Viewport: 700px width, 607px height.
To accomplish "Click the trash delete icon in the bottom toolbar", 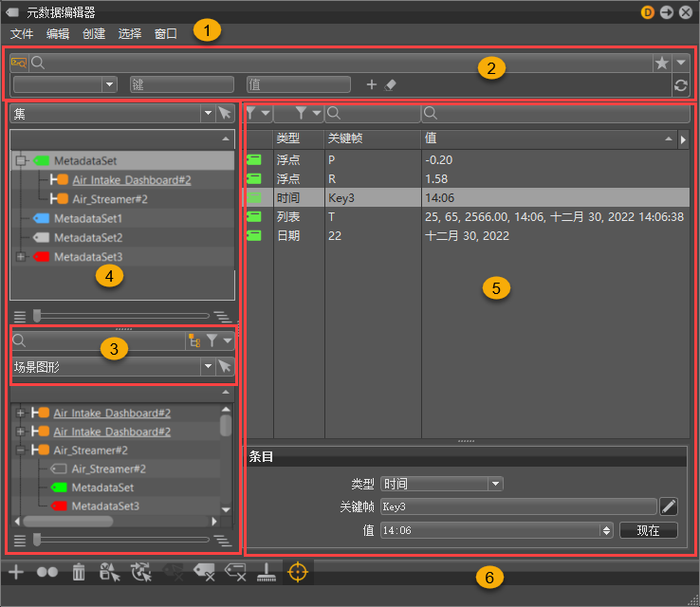I will coord(79,572).
